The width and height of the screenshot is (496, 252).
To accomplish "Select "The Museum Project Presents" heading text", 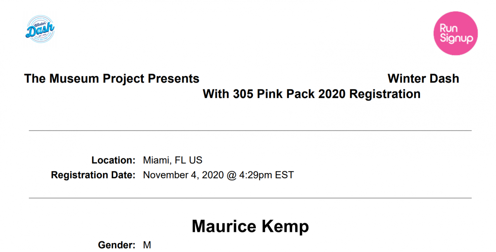I will tap(112, 79).
